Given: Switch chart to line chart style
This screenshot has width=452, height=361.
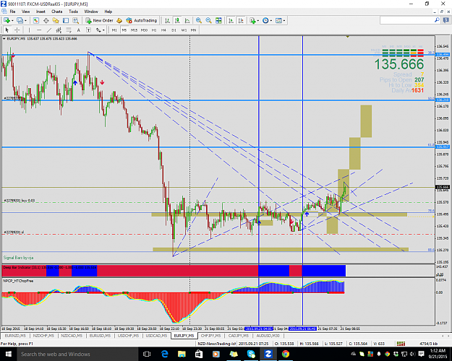Looking at the screenshot, I should 187,20.
